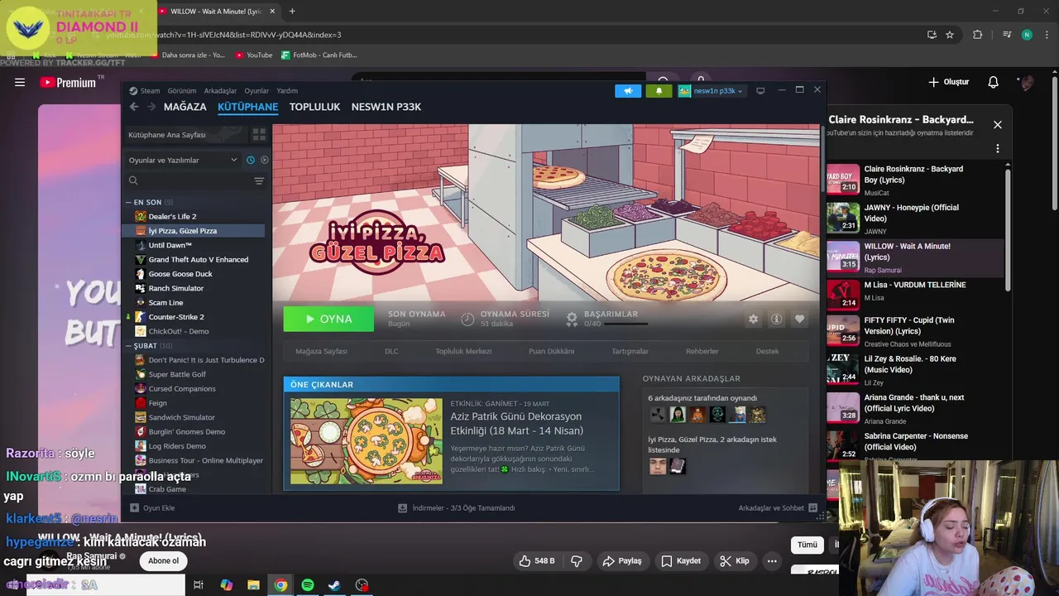This screenshot has width=1059, height=596.
Task: Open Chrome extensions puzzle icon
Action: (x=977, y=35)
